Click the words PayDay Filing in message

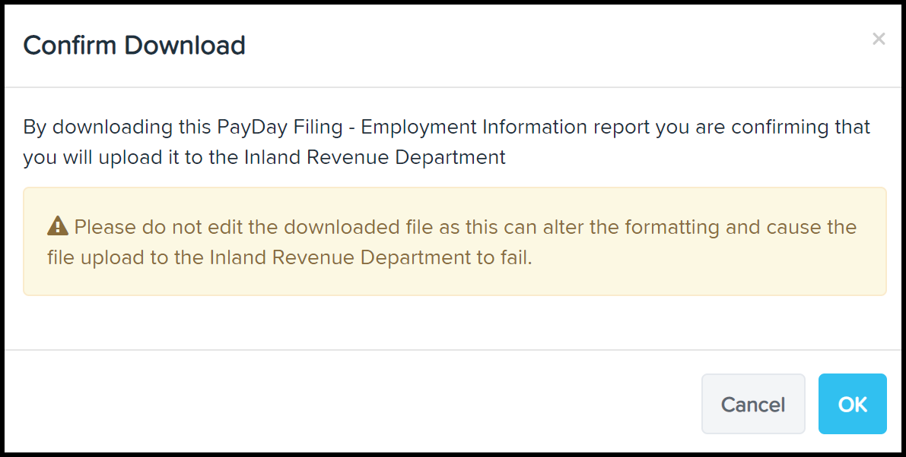(280, 127)
